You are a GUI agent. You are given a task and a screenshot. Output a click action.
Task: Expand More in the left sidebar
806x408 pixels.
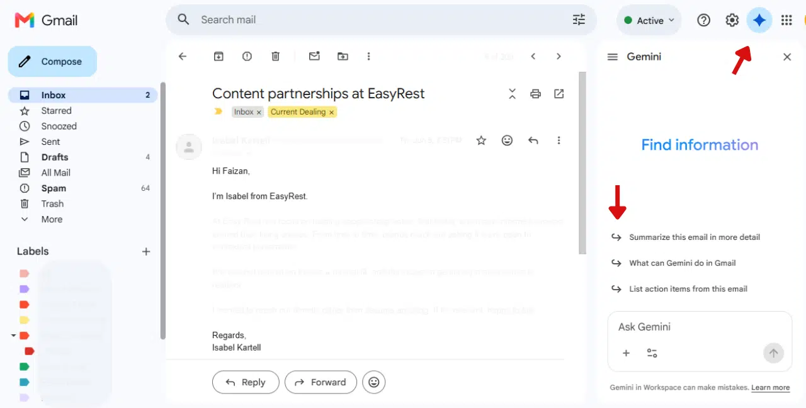tap(82, 219)
